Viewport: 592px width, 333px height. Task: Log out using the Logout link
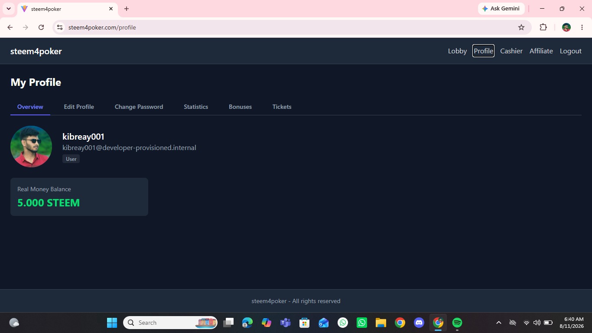pos(570,51)
